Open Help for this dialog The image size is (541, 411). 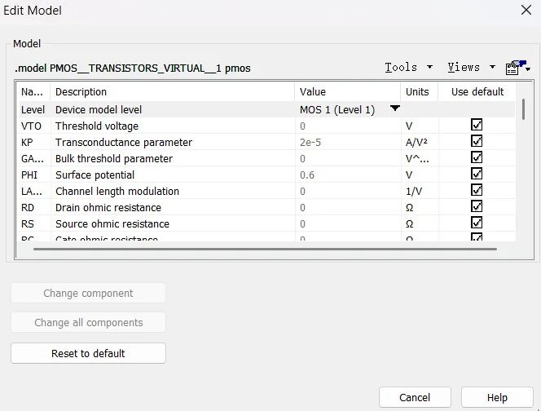coord(497,397)
